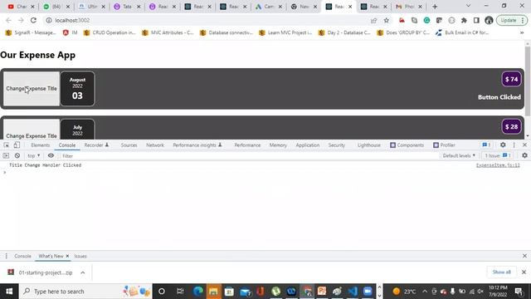Switch to the Console tab
The image size is (531, 299).
[67, 145]
